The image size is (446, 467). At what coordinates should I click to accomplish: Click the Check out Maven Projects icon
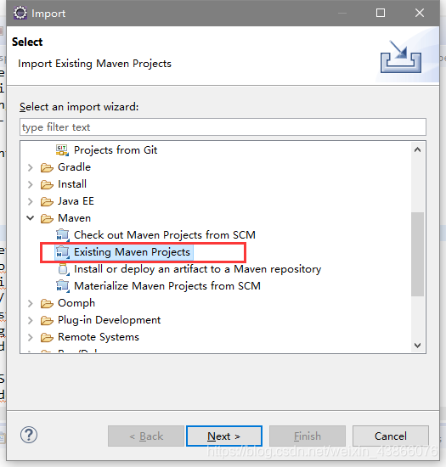point(63,235)
